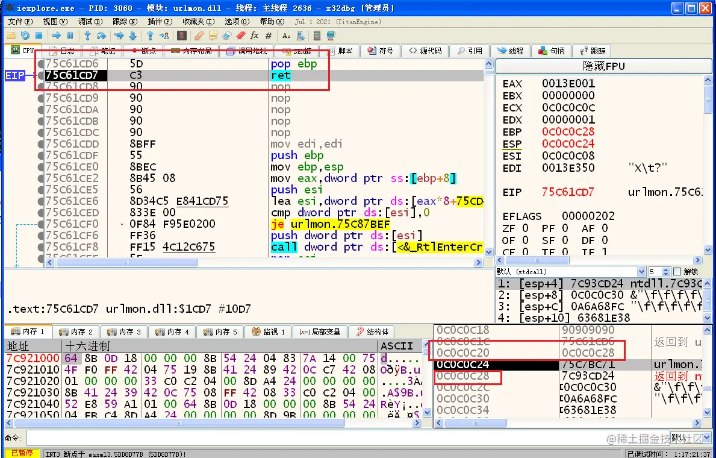Stop debugging with the blue square icon
Image resolution: width=716 pixels, height=458 pixels.
[x=39, y=35]
